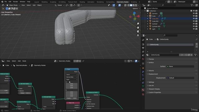The image size is (199, 112).
Task: Uncheck the Collection exclude checkbox
Action: click(x=191, y=11)
